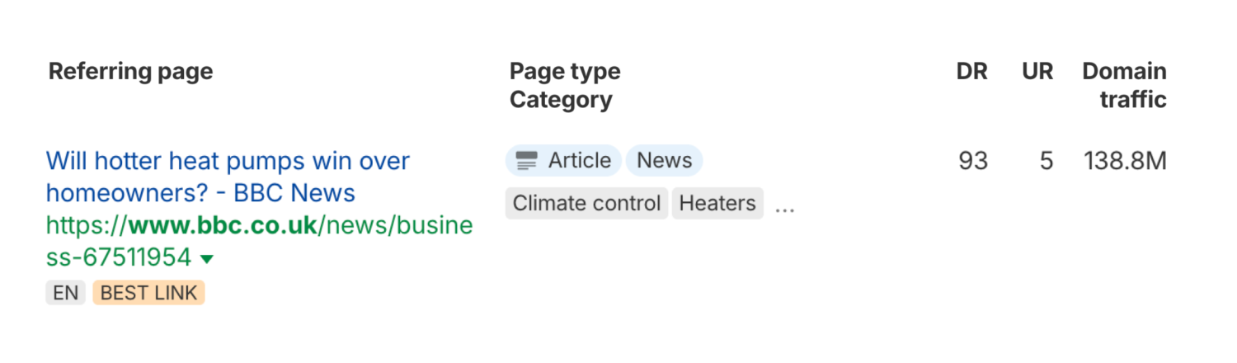Click the 138.8M domain traffic value
Image resolution: width=1237 pixels, height=363 pixels.
(1126, 161)
